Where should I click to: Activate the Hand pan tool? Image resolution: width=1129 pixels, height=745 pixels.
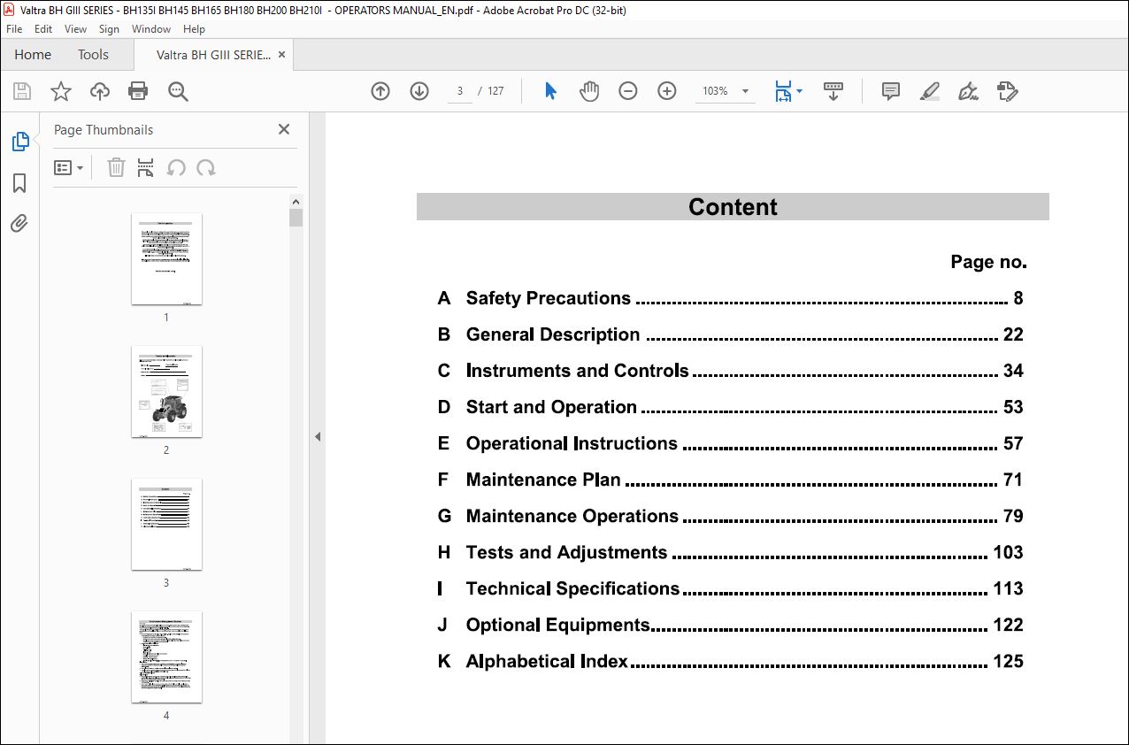pos(589,91)
